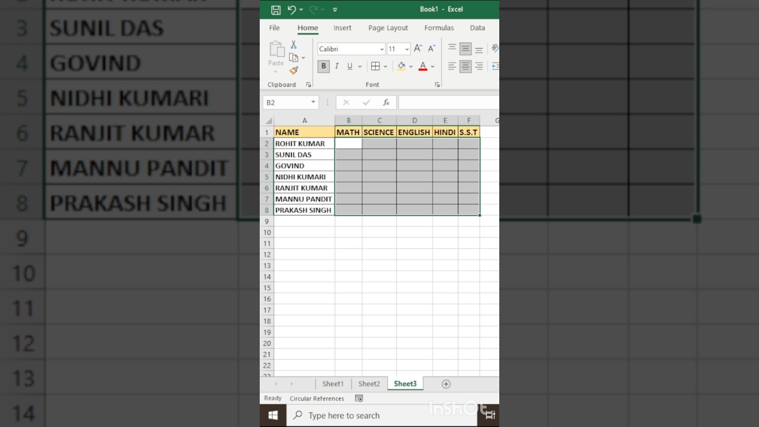Apply yellow fill color bucket
759x427 pixels.
point(401,66)
